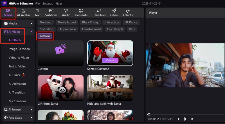Select Image To Video in sidebar
Viewport: 225px width, 124px height.
(19, 49)
